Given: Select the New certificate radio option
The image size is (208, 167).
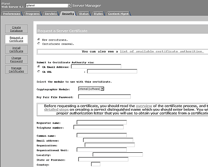Looking at the screenshot, I should pos(39,39).
